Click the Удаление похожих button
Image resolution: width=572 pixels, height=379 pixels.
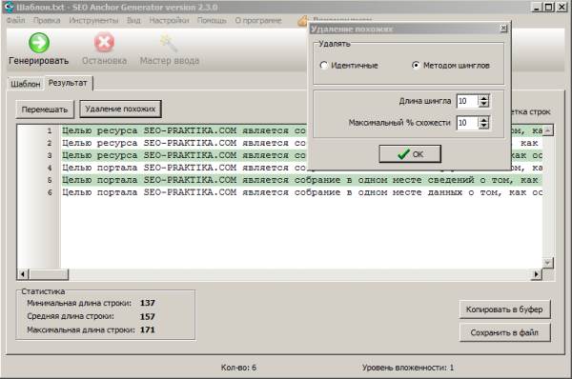120,109
